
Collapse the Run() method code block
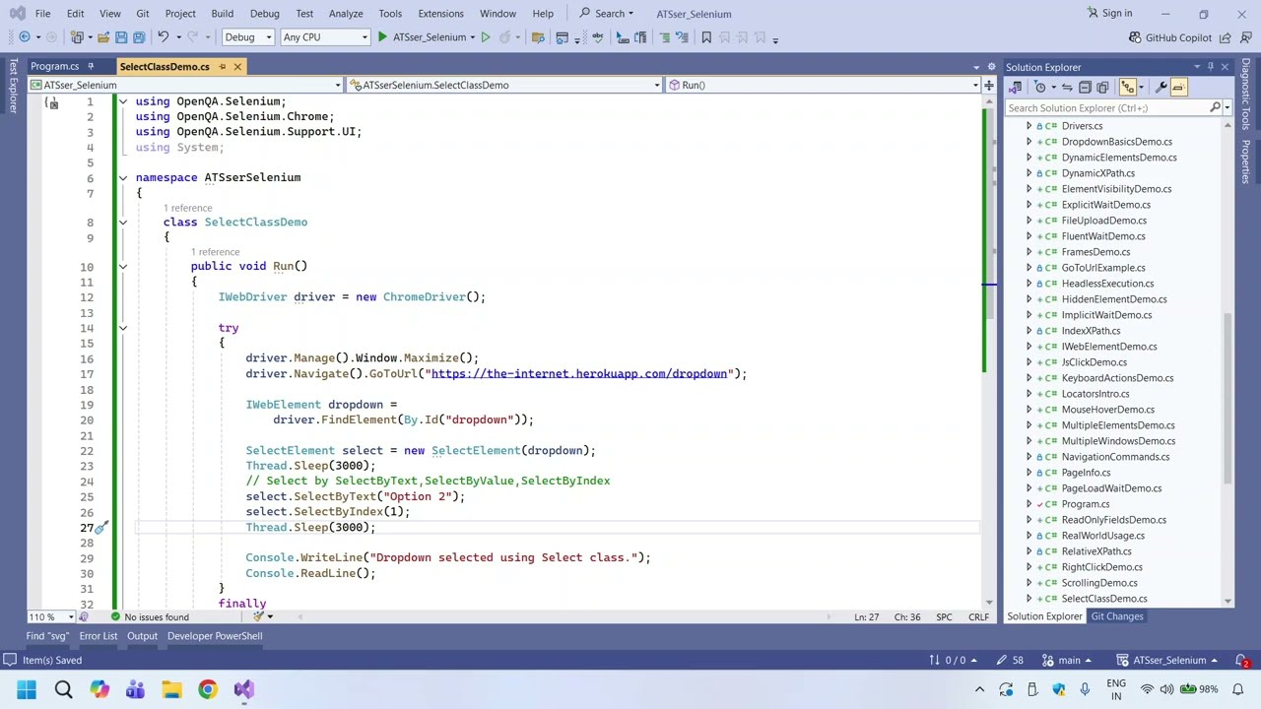tap(123, 266)
